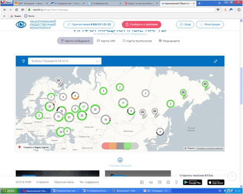This screenshot has height=194, width=243.
Task: Click the location pin icon beside the election dropdown
Action: [23, 61]
